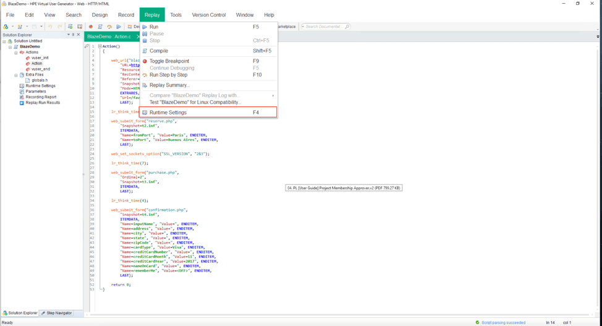
Task: Switch to Step Navigator bottom tab
Action: click(x=56, y=313)
